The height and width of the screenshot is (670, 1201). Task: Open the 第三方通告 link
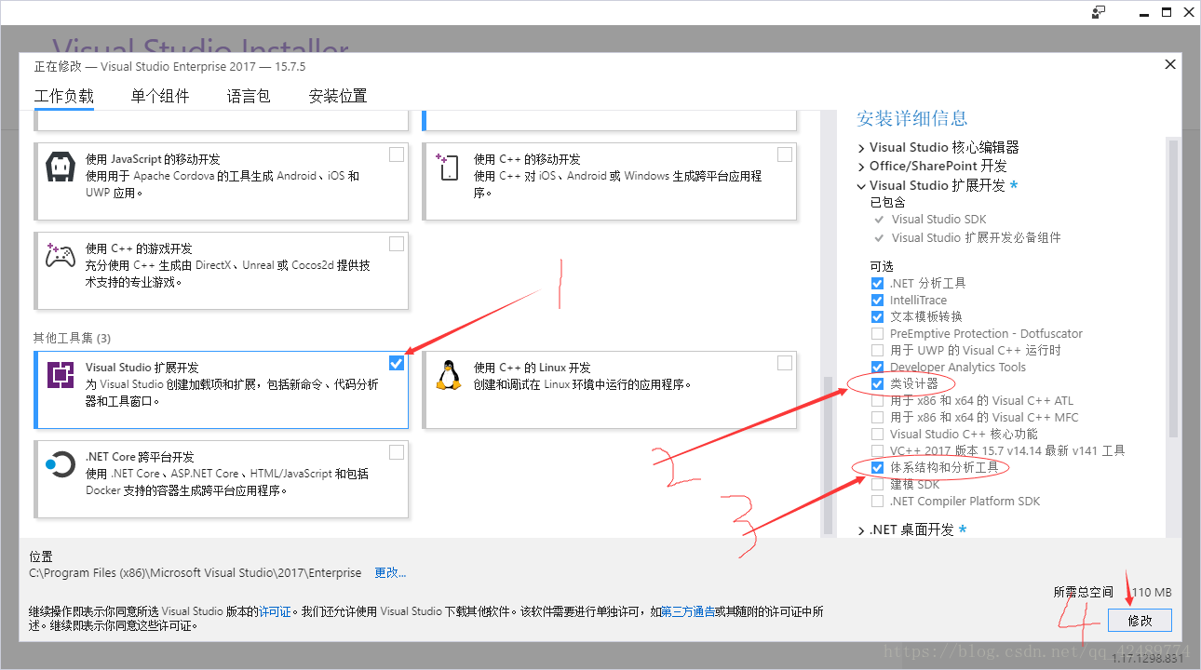pos(689,611)
